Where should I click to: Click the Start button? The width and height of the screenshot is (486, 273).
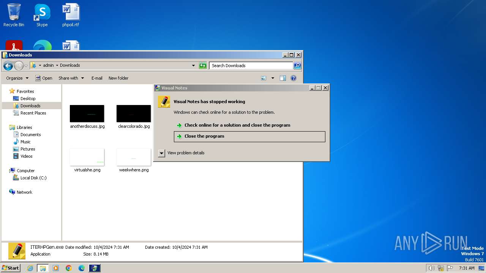10,268
